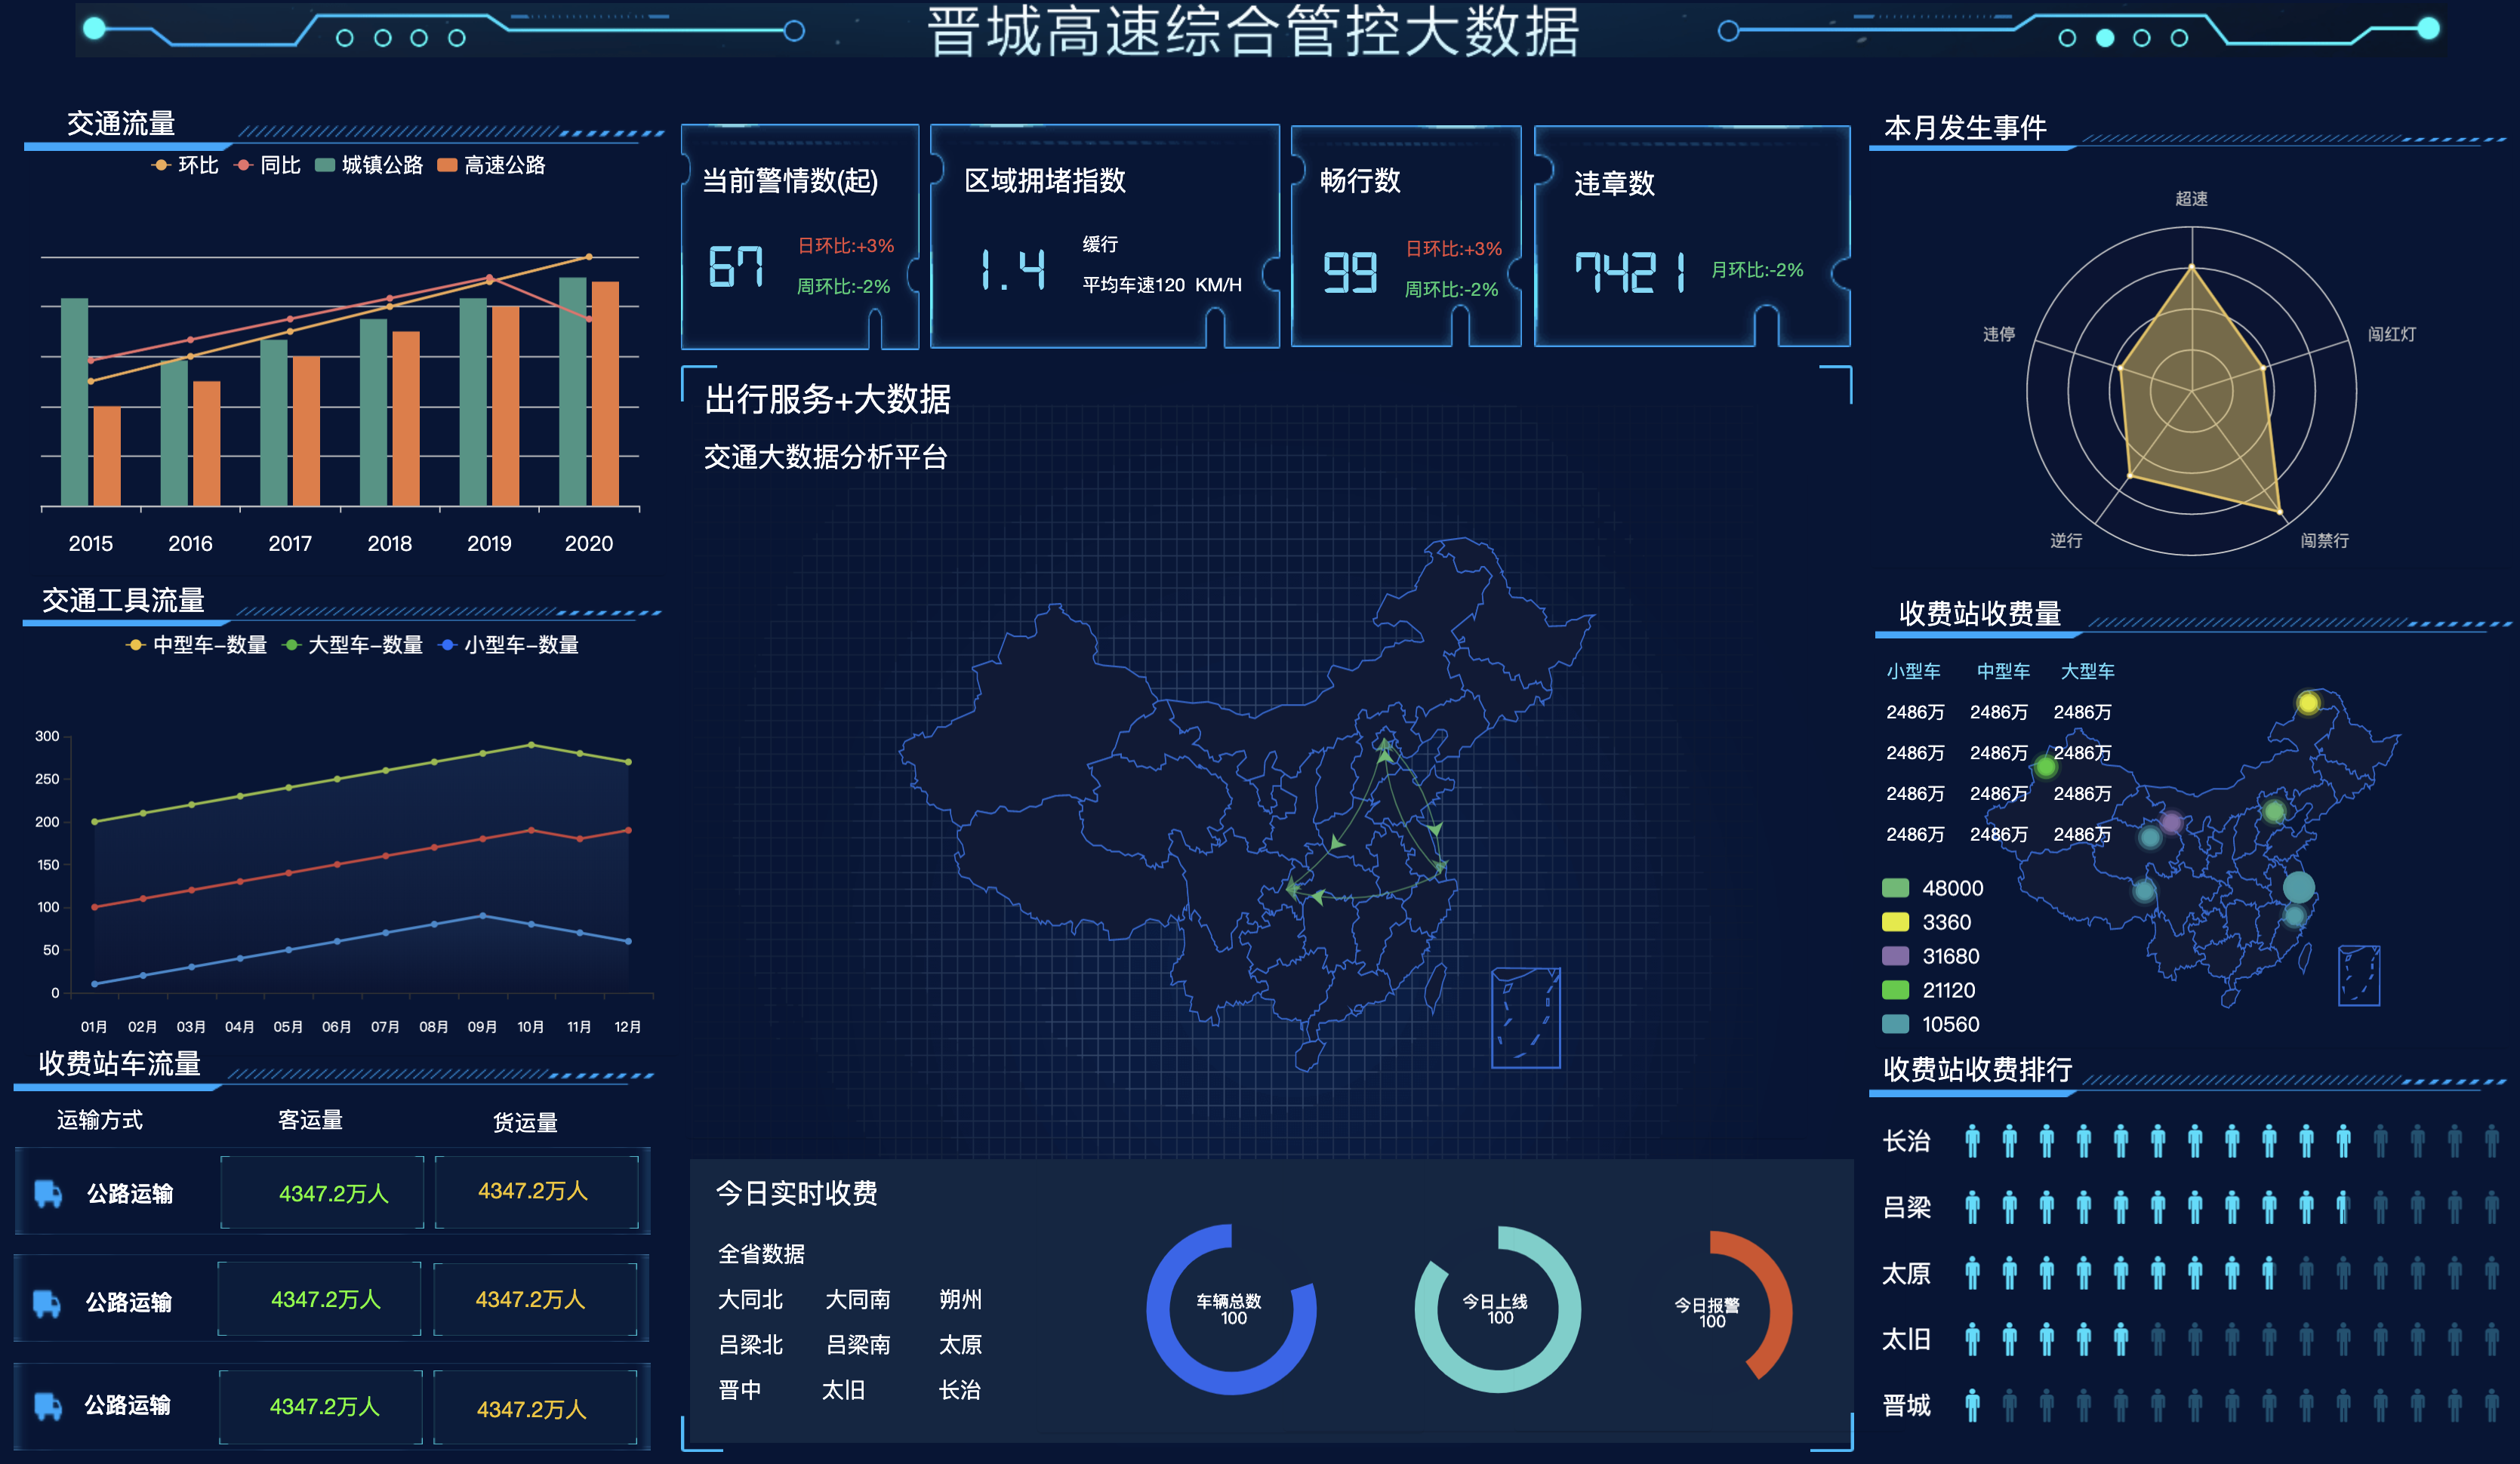Viewport: 2520px width, 1464px height.
Task: Click the first person icon in 太旧 ranking row
Action: tap(1972, 1339)
